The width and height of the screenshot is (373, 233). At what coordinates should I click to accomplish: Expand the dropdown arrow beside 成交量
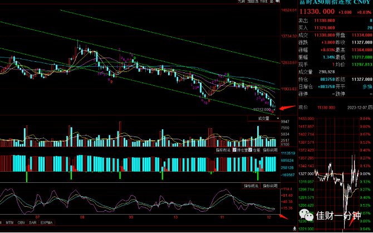pyautogui.click(x=278, y=118)
